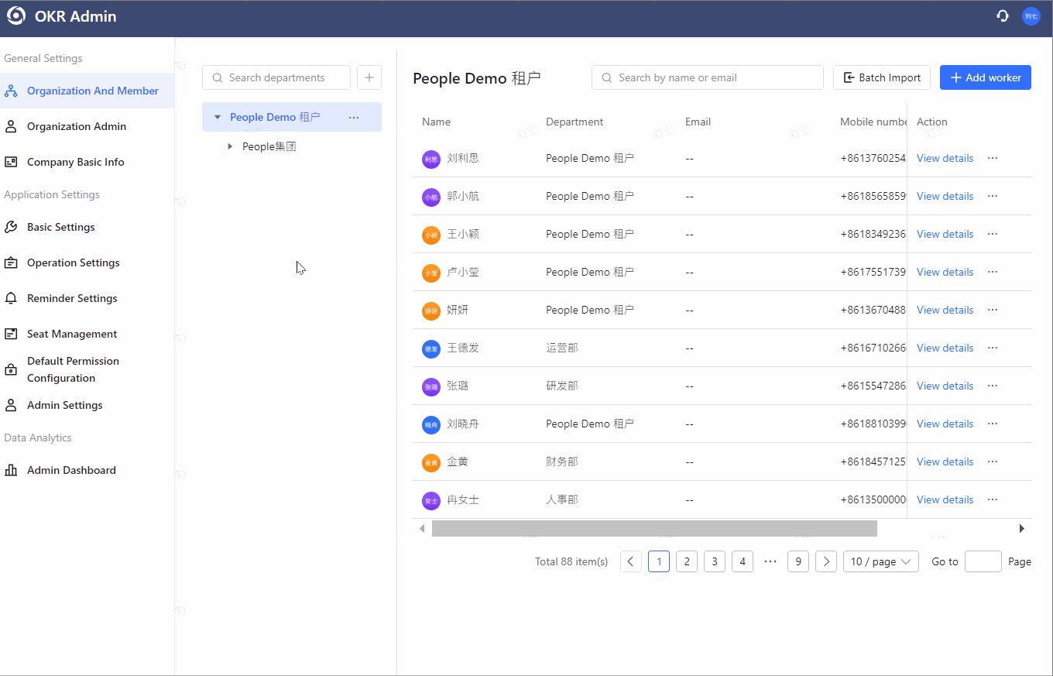Image resolution: width=1053 pixels, height=676 pixels.
Task: Open the 10 / page size dropdown
Action: tap(880, 561)
